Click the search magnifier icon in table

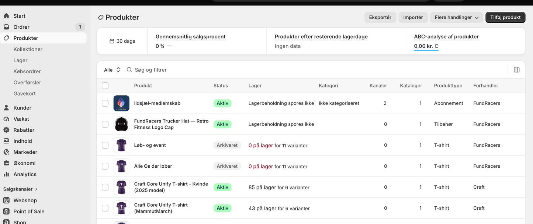click(x=129, y=70)
